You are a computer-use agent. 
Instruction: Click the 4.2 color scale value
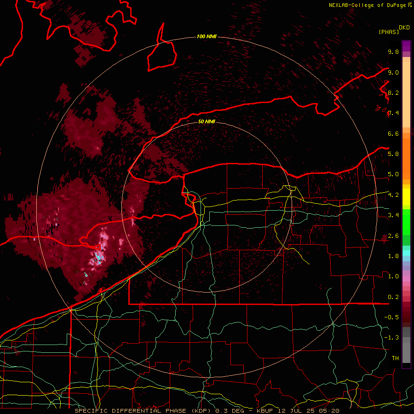393,195
